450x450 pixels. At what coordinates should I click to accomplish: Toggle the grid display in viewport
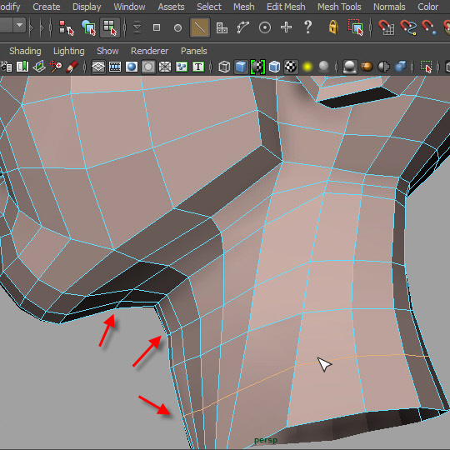pyautogui.click(x=98, y=67)
